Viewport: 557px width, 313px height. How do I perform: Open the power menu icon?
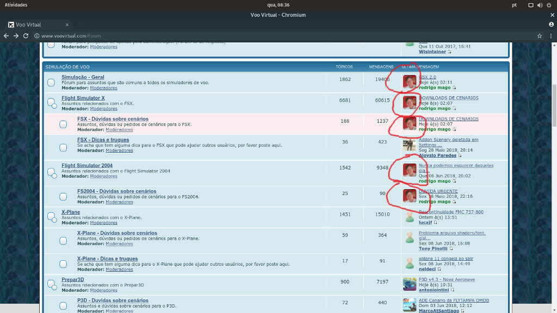[x=549, y=5]
